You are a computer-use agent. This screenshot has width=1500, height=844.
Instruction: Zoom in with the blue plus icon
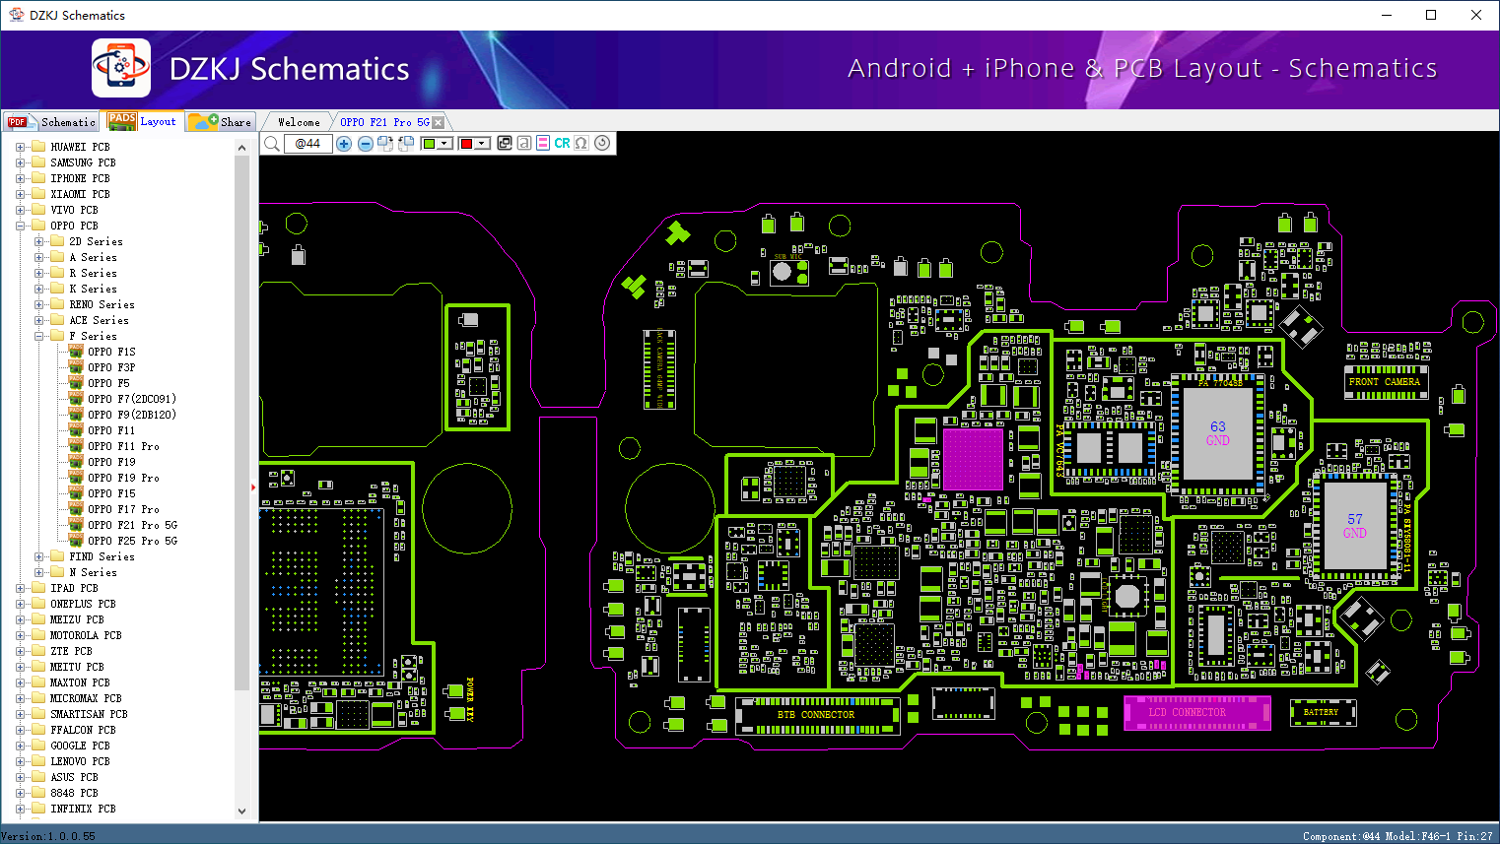click(x=344, y=144)
